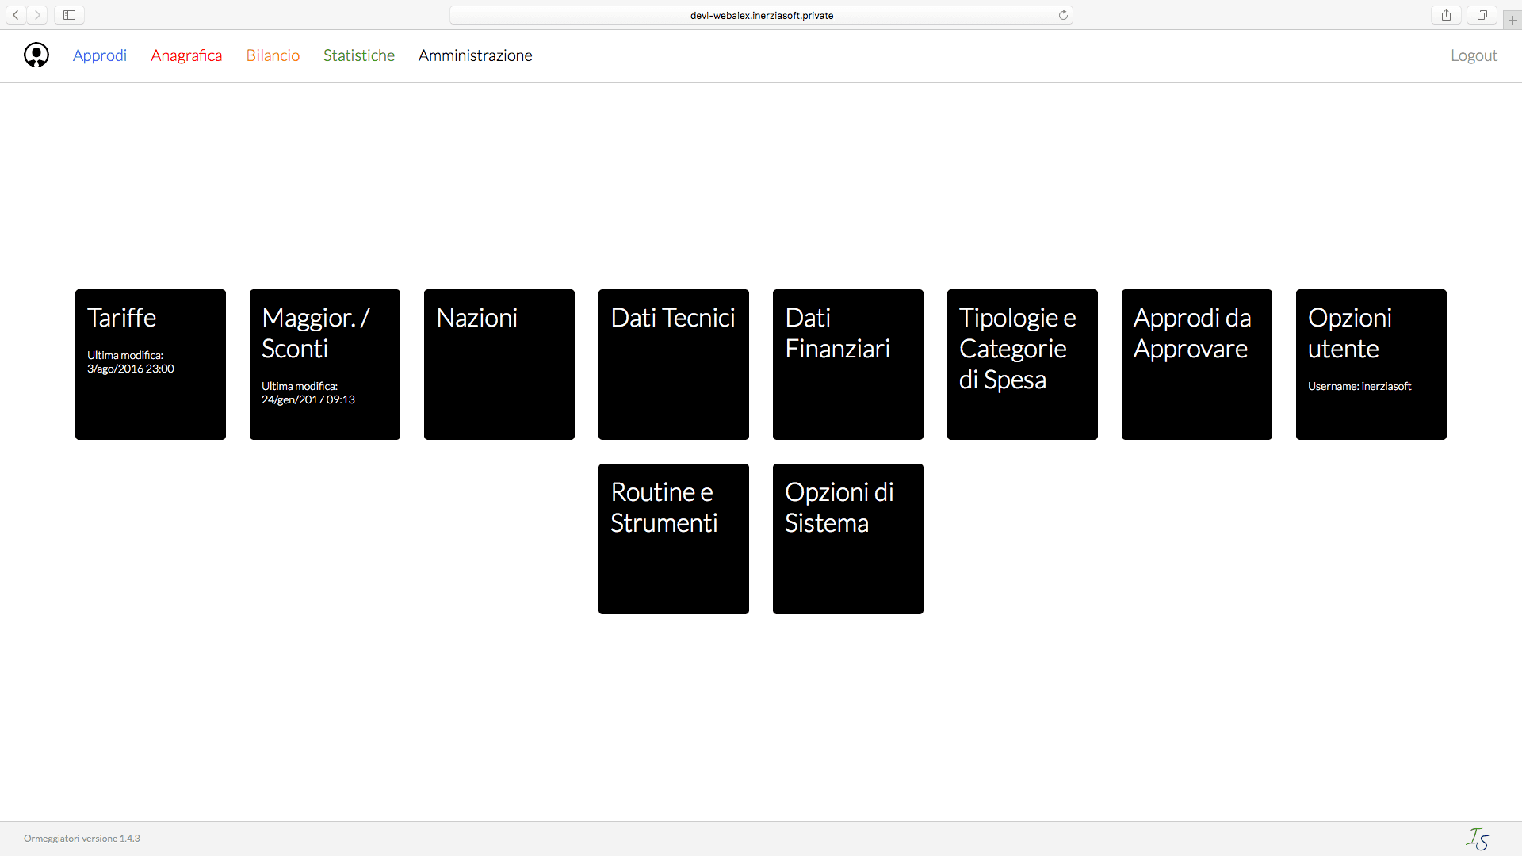Click the browser forward arrow
Screen dimensions: 1522x856
tap(37, 15)
